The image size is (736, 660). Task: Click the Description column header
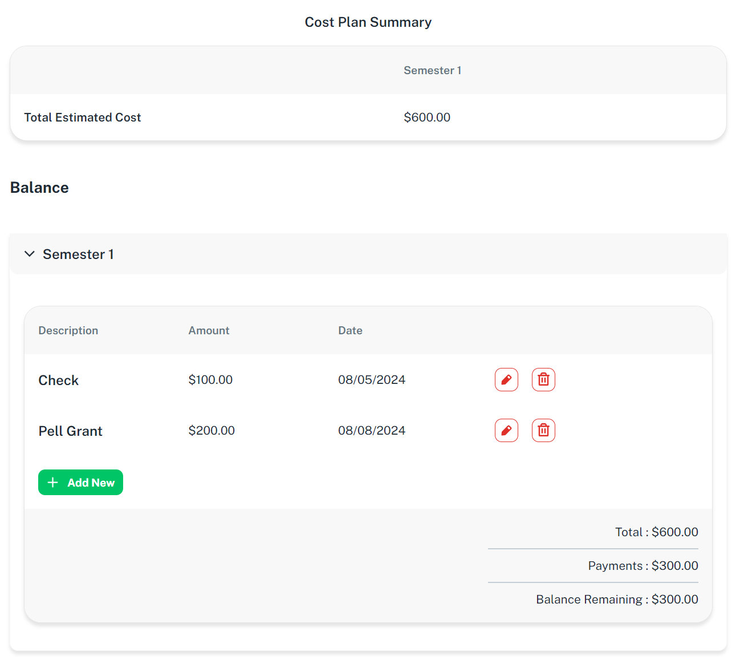point(68,331)
